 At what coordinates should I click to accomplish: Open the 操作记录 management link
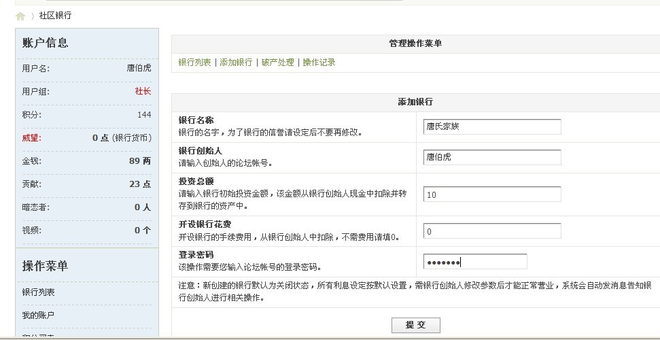pyautogui.click(x=319, y=63)
